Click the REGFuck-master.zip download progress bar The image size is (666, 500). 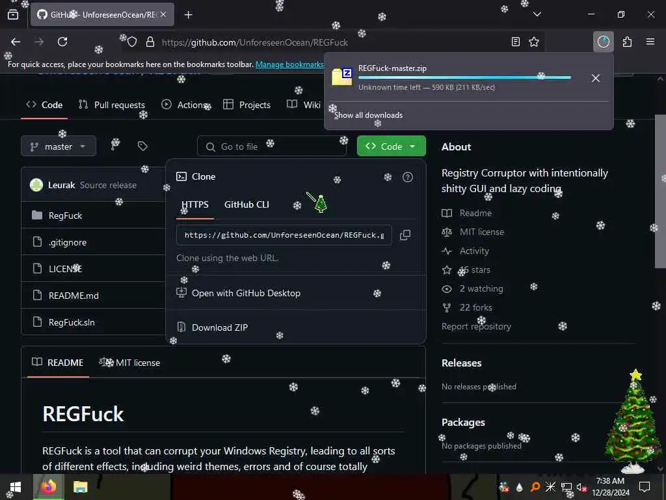[x=464, y=77]
